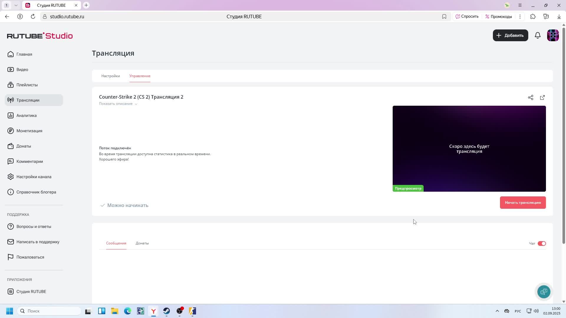
Task: Click the page vertical scrollbar
Action: click(564, 135)
